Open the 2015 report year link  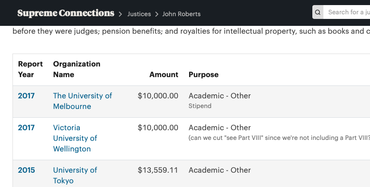(26, 170)
